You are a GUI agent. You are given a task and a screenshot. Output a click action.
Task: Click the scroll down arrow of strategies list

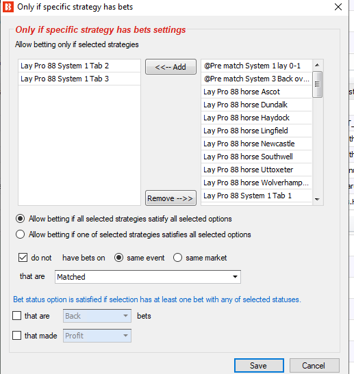point(317,199)
